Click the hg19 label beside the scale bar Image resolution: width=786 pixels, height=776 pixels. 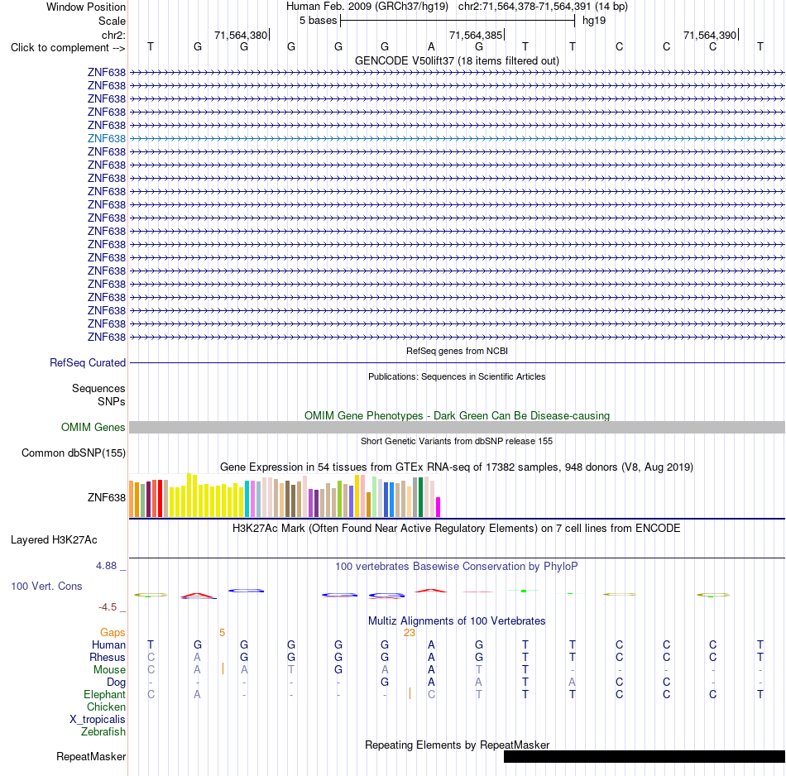594,21
